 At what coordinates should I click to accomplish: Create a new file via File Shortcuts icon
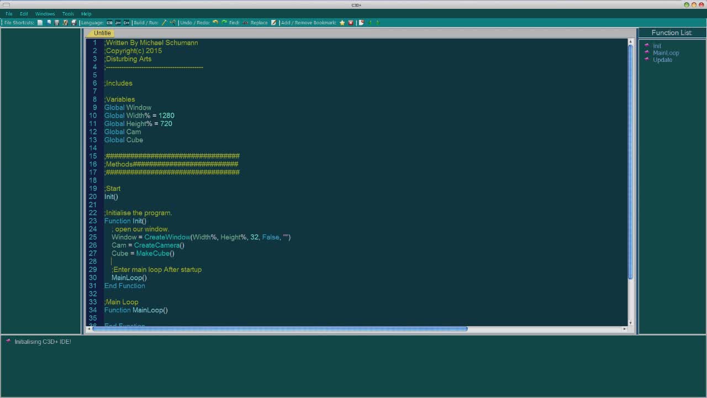[40, 23]
